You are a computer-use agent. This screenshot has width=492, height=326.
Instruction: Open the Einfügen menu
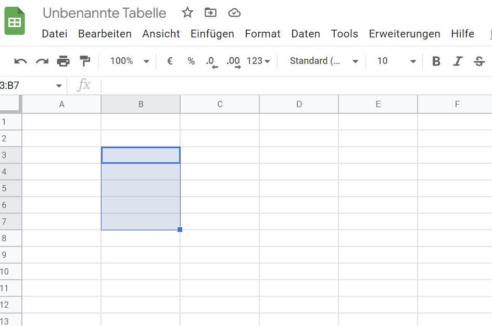(212, 34)
